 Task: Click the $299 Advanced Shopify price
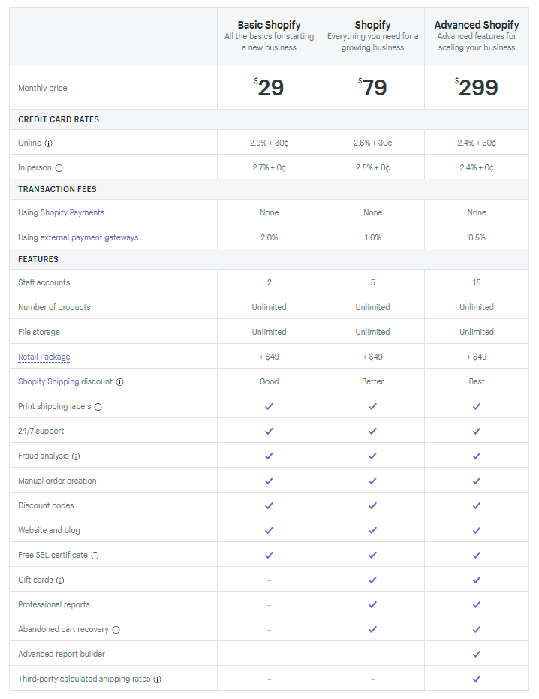[x=477, y=87]
